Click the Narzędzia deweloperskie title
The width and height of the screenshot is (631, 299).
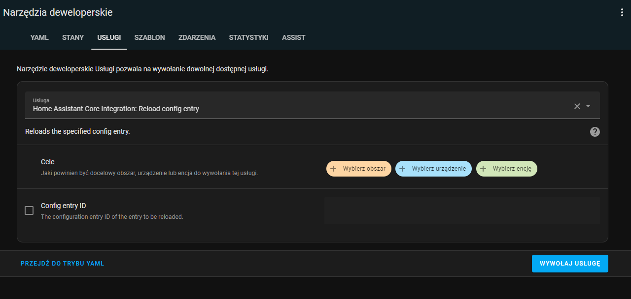click(58, 13)
